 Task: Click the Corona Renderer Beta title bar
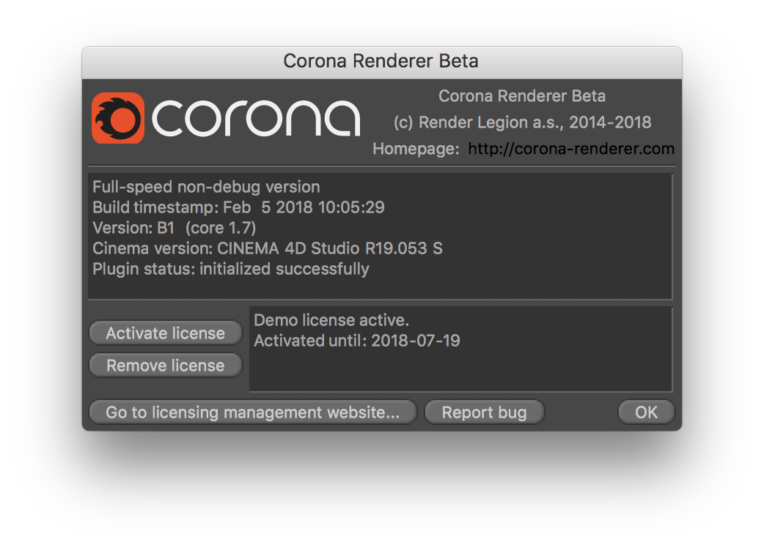[x=381, y=61]
